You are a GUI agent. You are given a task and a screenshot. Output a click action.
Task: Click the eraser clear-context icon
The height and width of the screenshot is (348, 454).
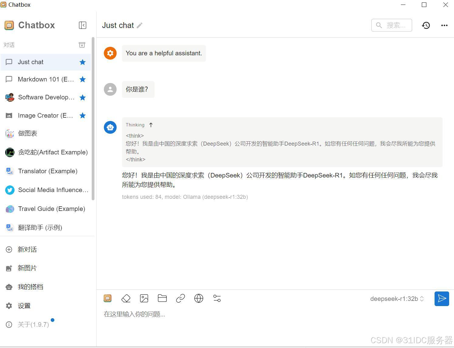click(126, 298)
